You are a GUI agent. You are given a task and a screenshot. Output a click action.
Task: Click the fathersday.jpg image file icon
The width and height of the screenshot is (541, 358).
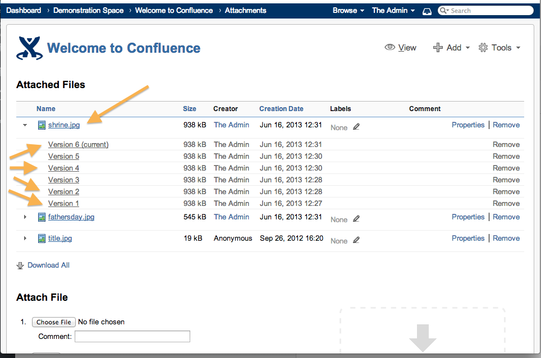[x=42, y=217]
